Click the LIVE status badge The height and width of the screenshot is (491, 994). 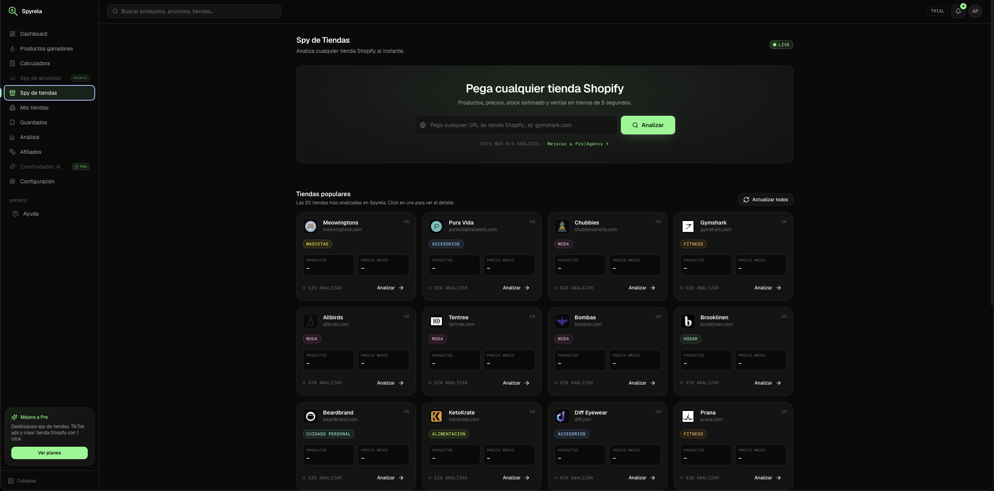(781, 45)
